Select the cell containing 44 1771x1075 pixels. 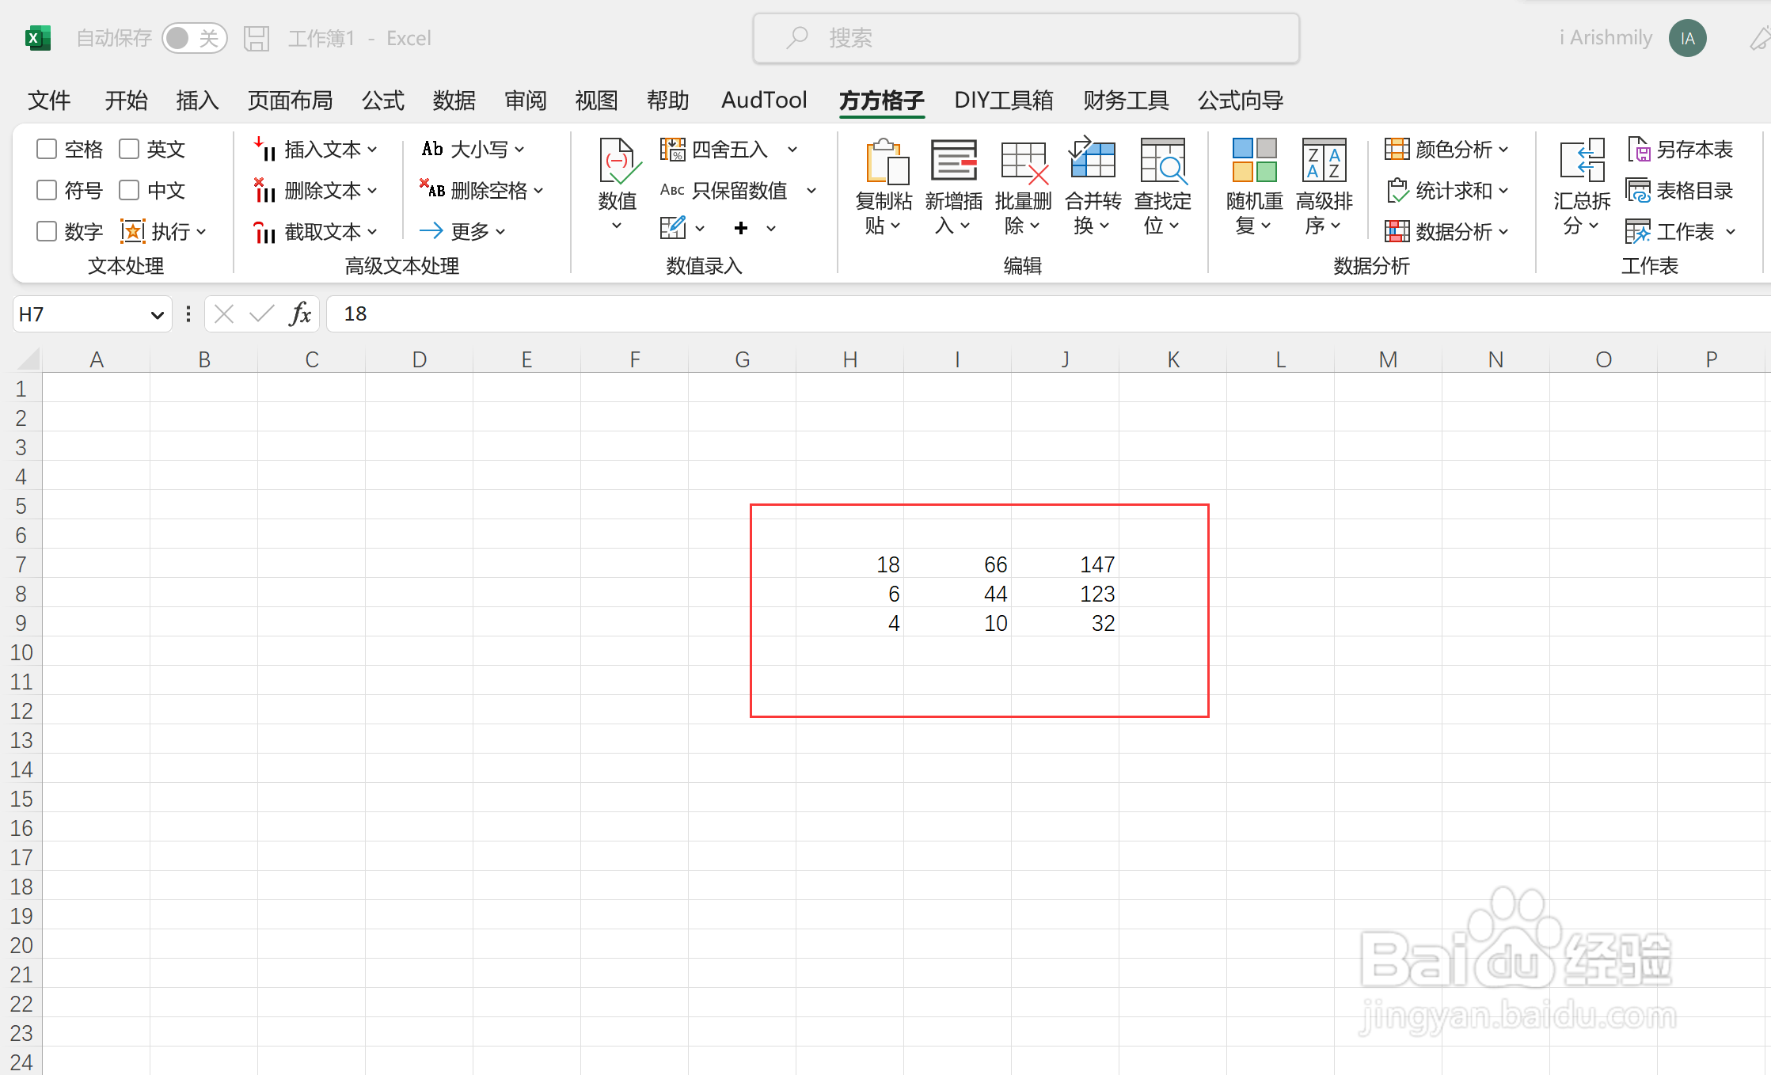click(957, 594)
